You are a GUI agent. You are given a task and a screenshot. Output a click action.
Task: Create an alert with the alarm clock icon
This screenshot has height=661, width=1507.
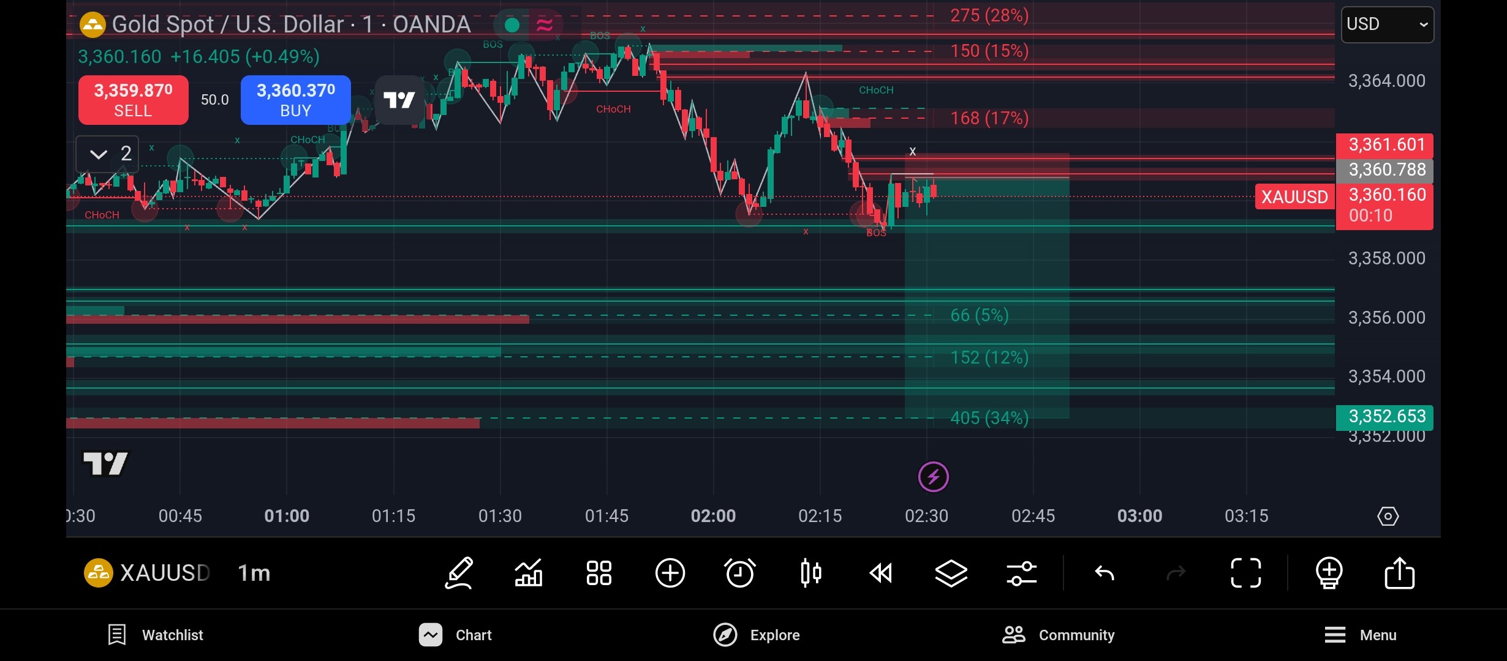(739, 573)
